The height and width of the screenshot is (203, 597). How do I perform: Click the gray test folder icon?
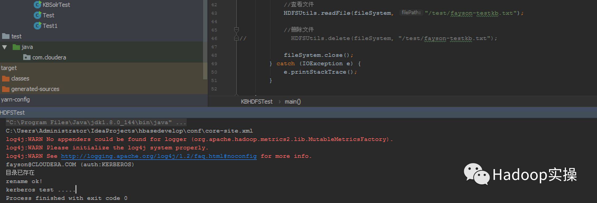point(6,36)
